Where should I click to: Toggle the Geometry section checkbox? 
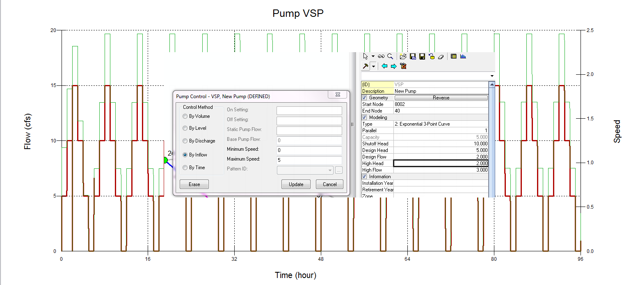pyautogui.click(x=364, y=98)
